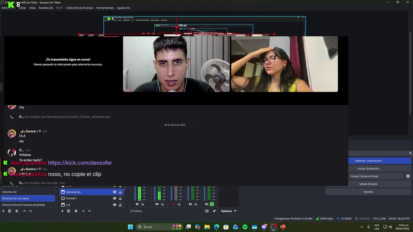The width and height of the screenshot is (413, 232).
Task: Delete the selected source with the trash icon
Action: tap(68, 211)
